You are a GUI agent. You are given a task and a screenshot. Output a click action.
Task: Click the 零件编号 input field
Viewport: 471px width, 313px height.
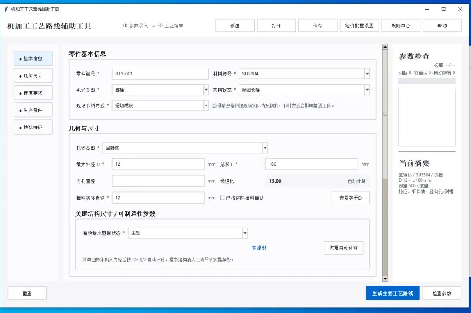point(160,74)
